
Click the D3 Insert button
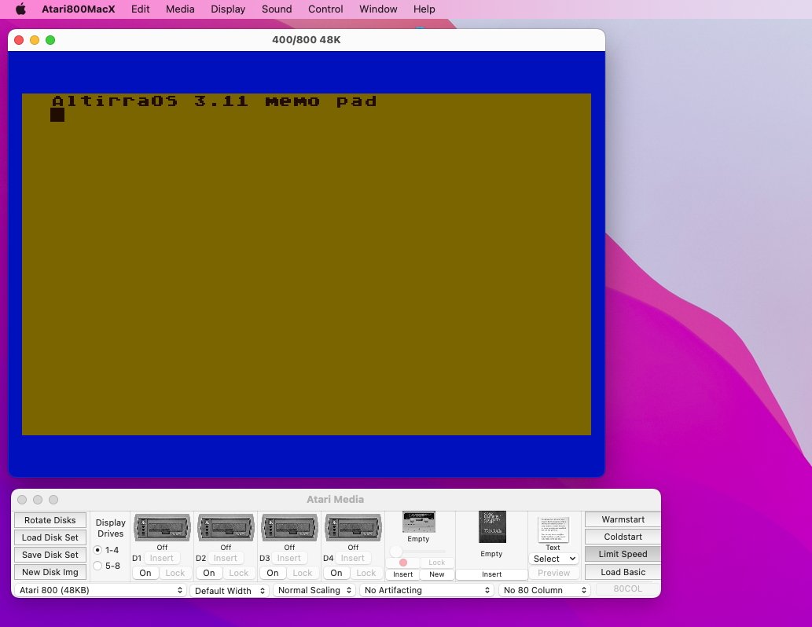(x=289, y=558)
